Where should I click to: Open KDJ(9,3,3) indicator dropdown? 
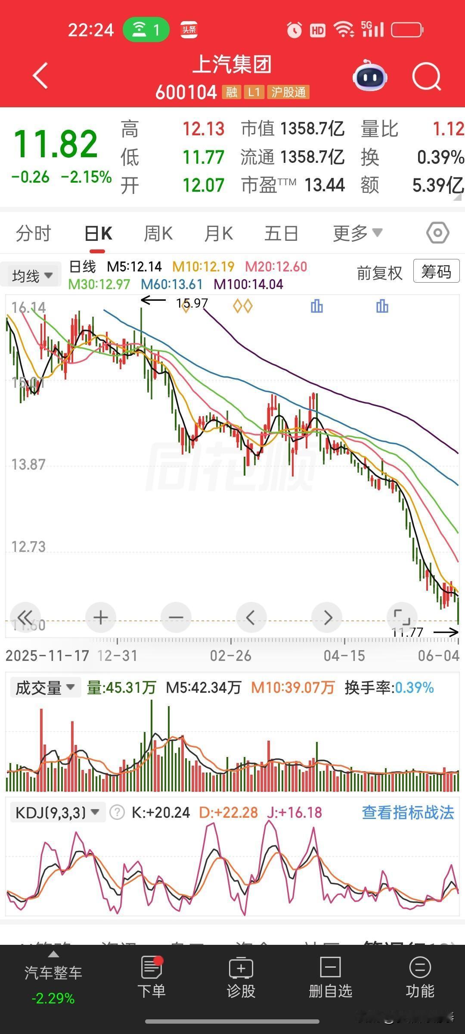pyautogui.click(x=58, y=813)
